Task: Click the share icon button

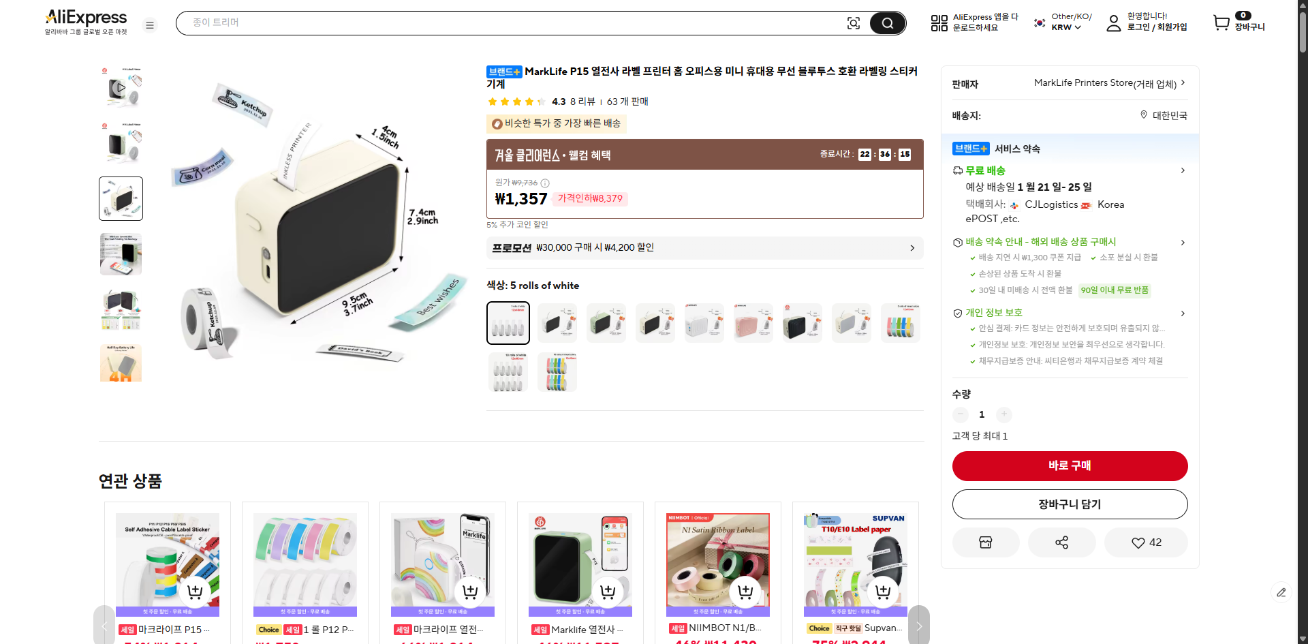Action: coord(1061,542)
